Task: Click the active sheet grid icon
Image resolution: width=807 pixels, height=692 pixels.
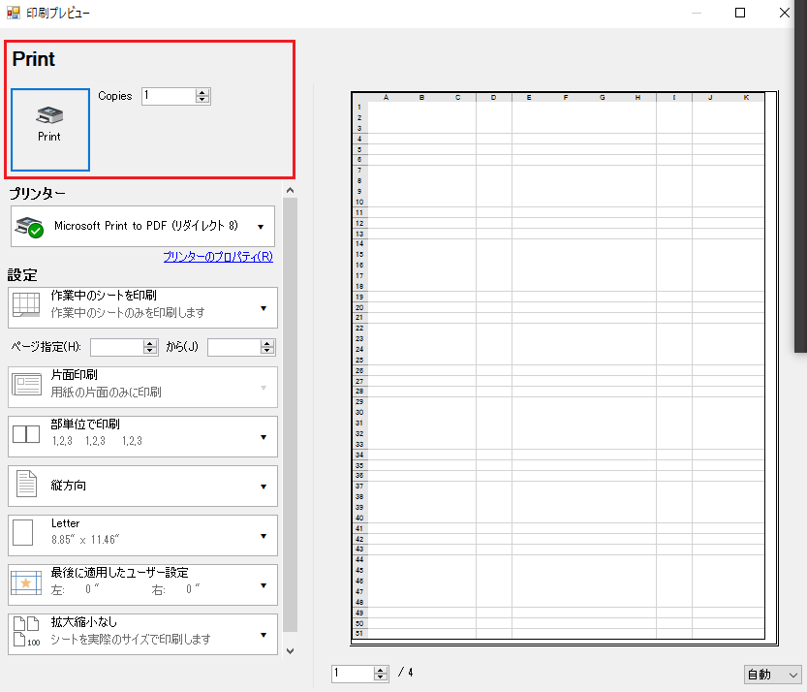Action: [x=26, y=303]
